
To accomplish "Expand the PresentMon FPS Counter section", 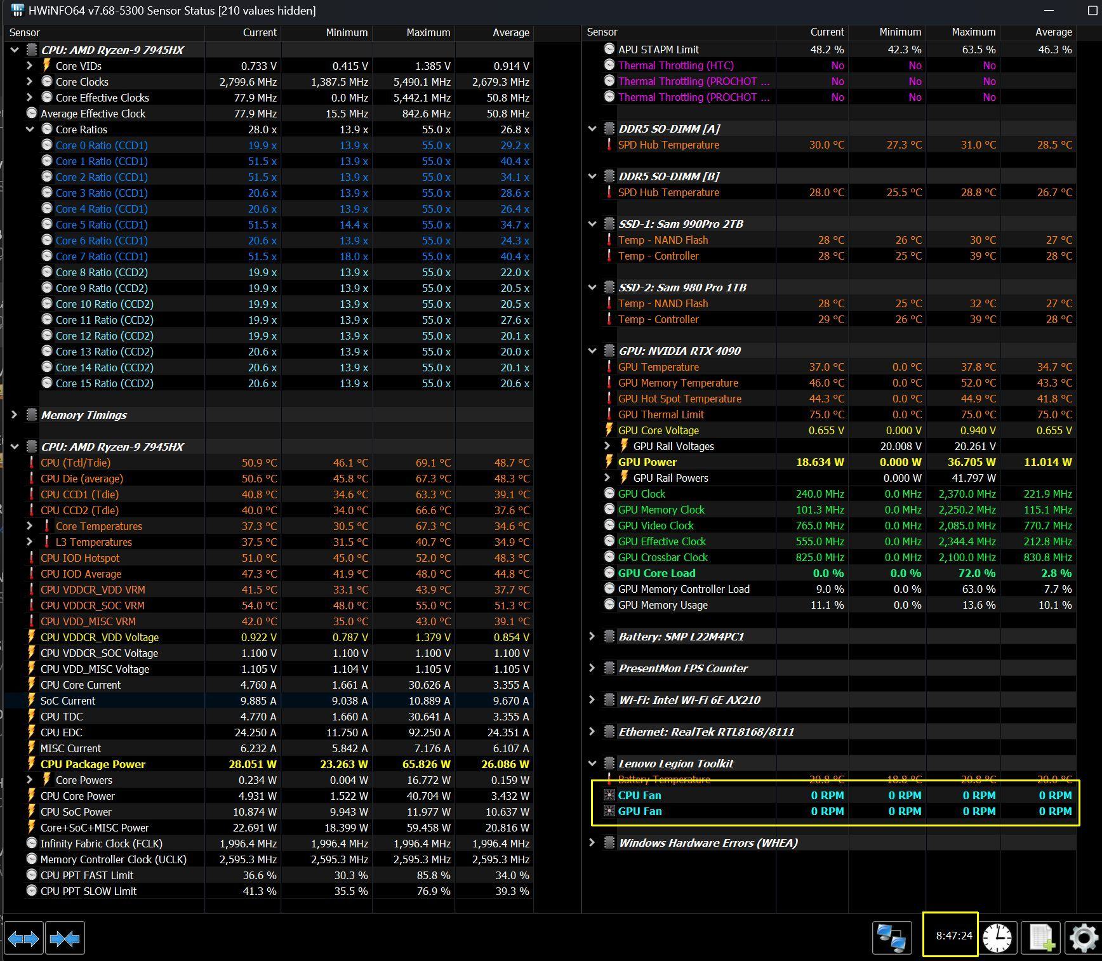I will click(592, 668).
